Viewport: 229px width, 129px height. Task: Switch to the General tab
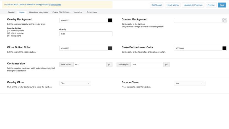pyautogui.click(x=11, y=12)
